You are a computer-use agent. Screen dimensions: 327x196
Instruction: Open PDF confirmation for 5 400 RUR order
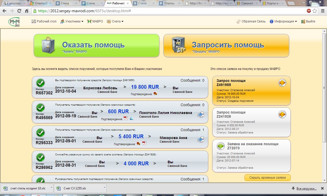point(144,143)
